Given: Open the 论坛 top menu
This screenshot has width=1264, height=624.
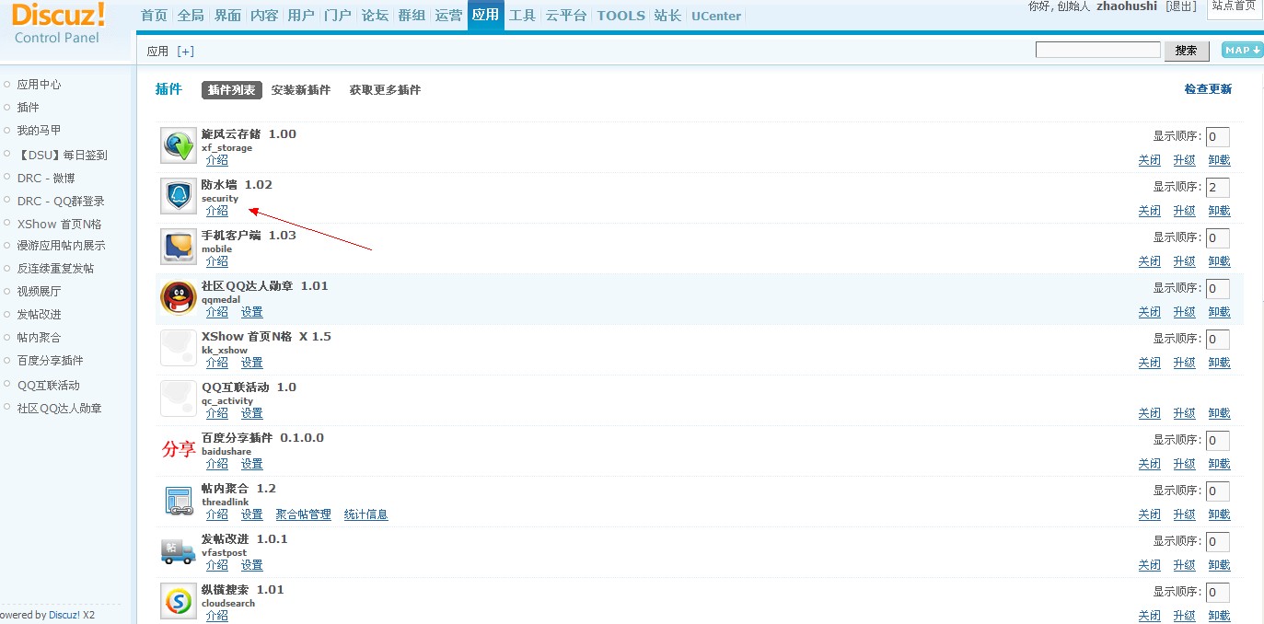Looking at the screenshot, I should click(376, 16).
